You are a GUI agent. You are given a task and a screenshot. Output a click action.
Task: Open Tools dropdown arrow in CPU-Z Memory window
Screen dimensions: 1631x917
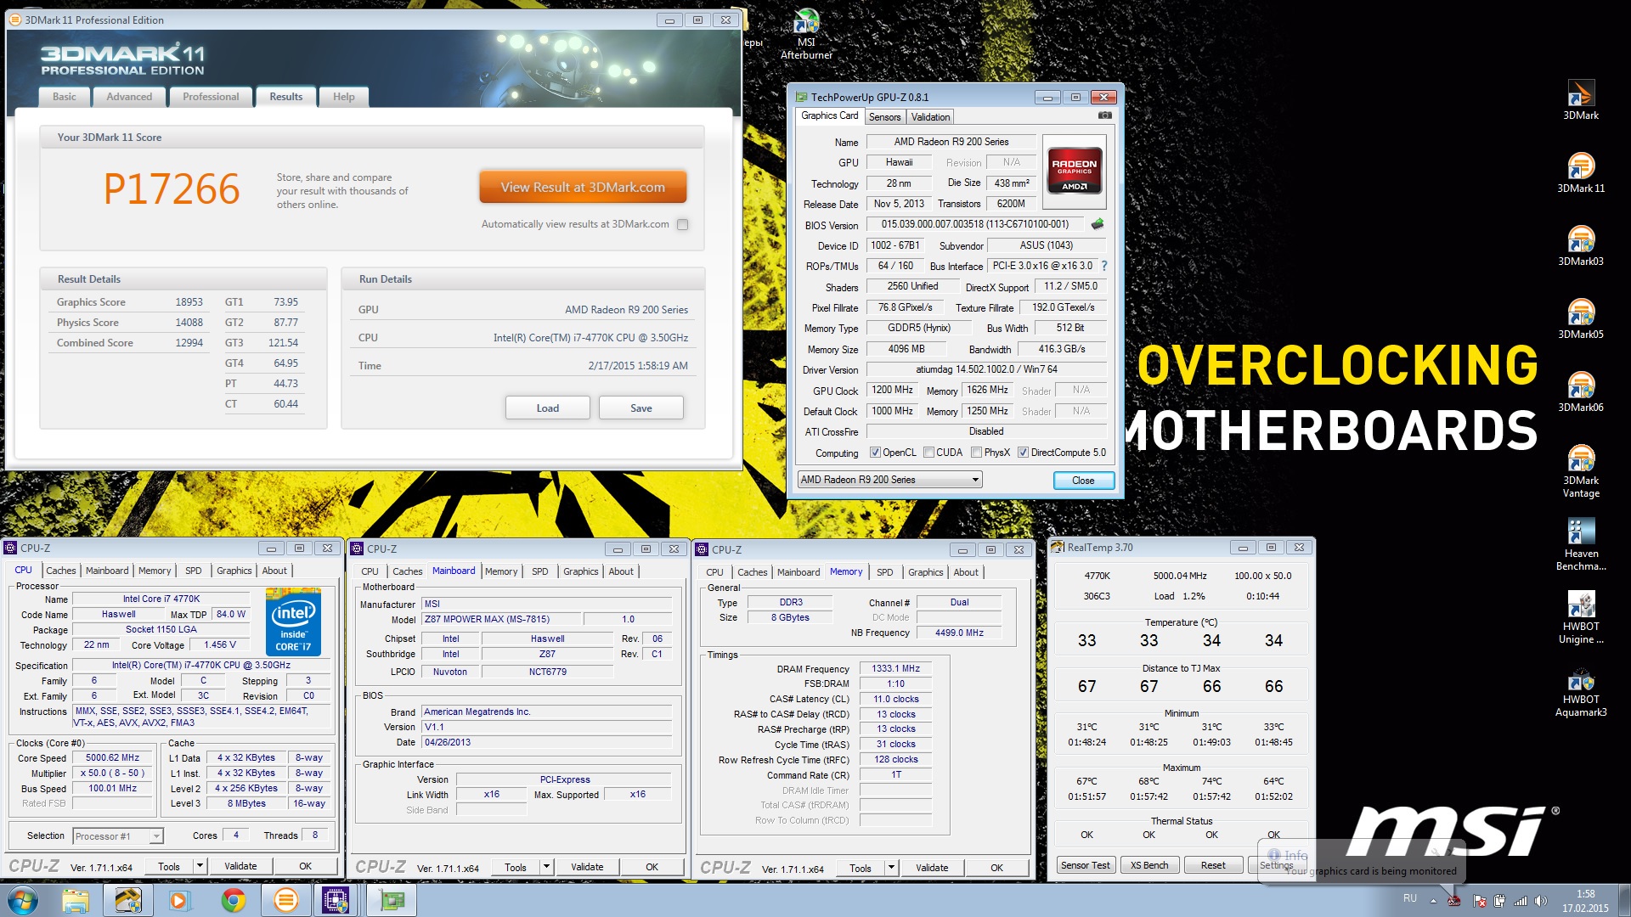(x=891, y=868)
